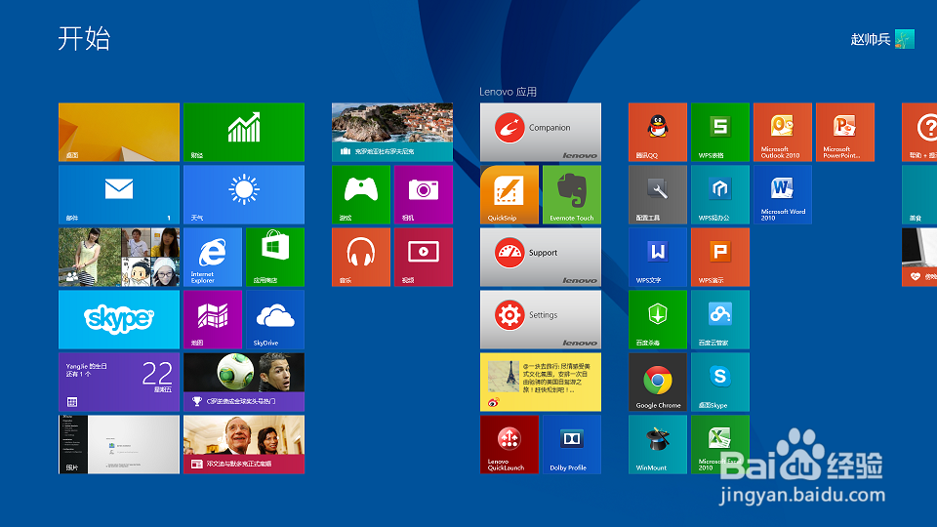The width and height of the screenshot is (937, 527).
Task: Launch the 百度杀毒 green shield tile
Action: coord(657,320)
